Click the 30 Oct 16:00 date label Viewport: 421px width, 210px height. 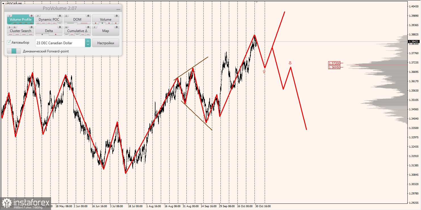(263, 206)
